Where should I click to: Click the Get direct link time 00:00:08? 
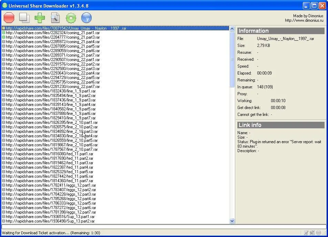pos(278,108)
